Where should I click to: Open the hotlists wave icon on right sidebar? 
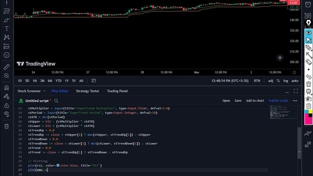pos(308,133)
